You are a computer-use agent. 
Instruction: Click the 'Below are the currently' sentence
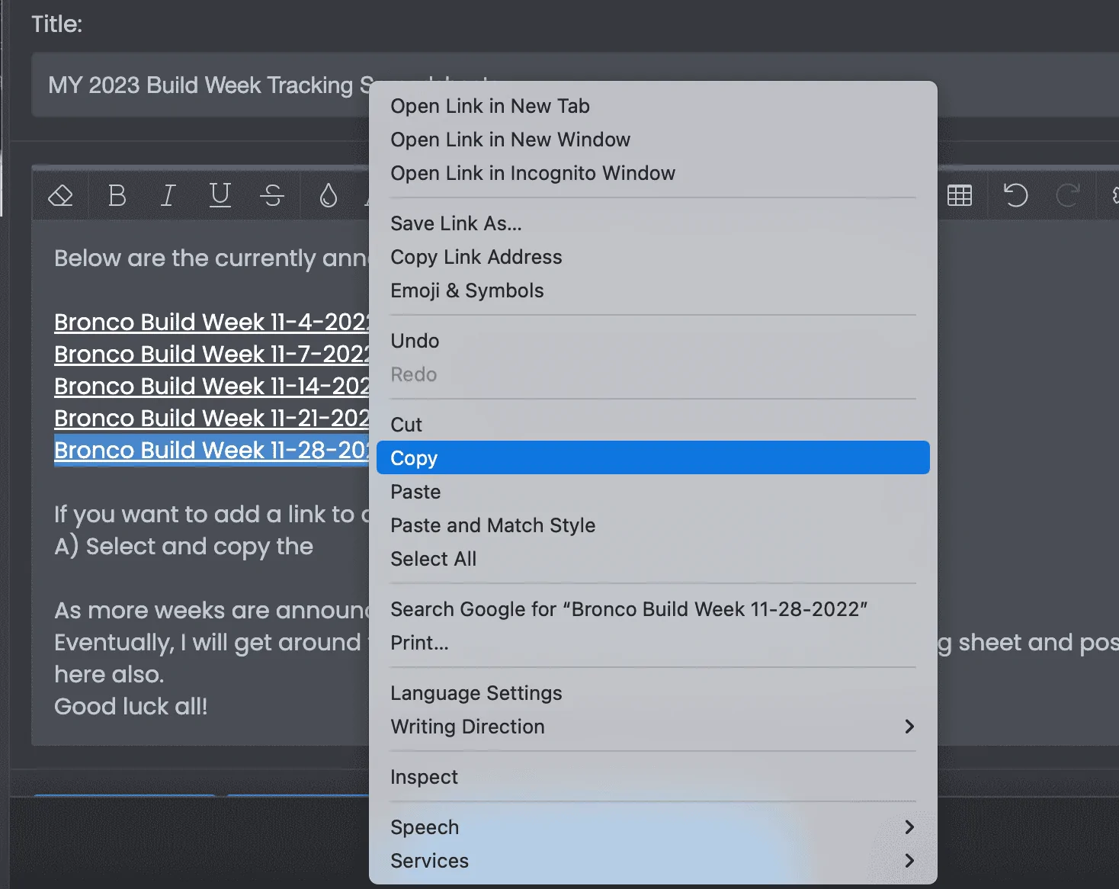pos(211,258)
